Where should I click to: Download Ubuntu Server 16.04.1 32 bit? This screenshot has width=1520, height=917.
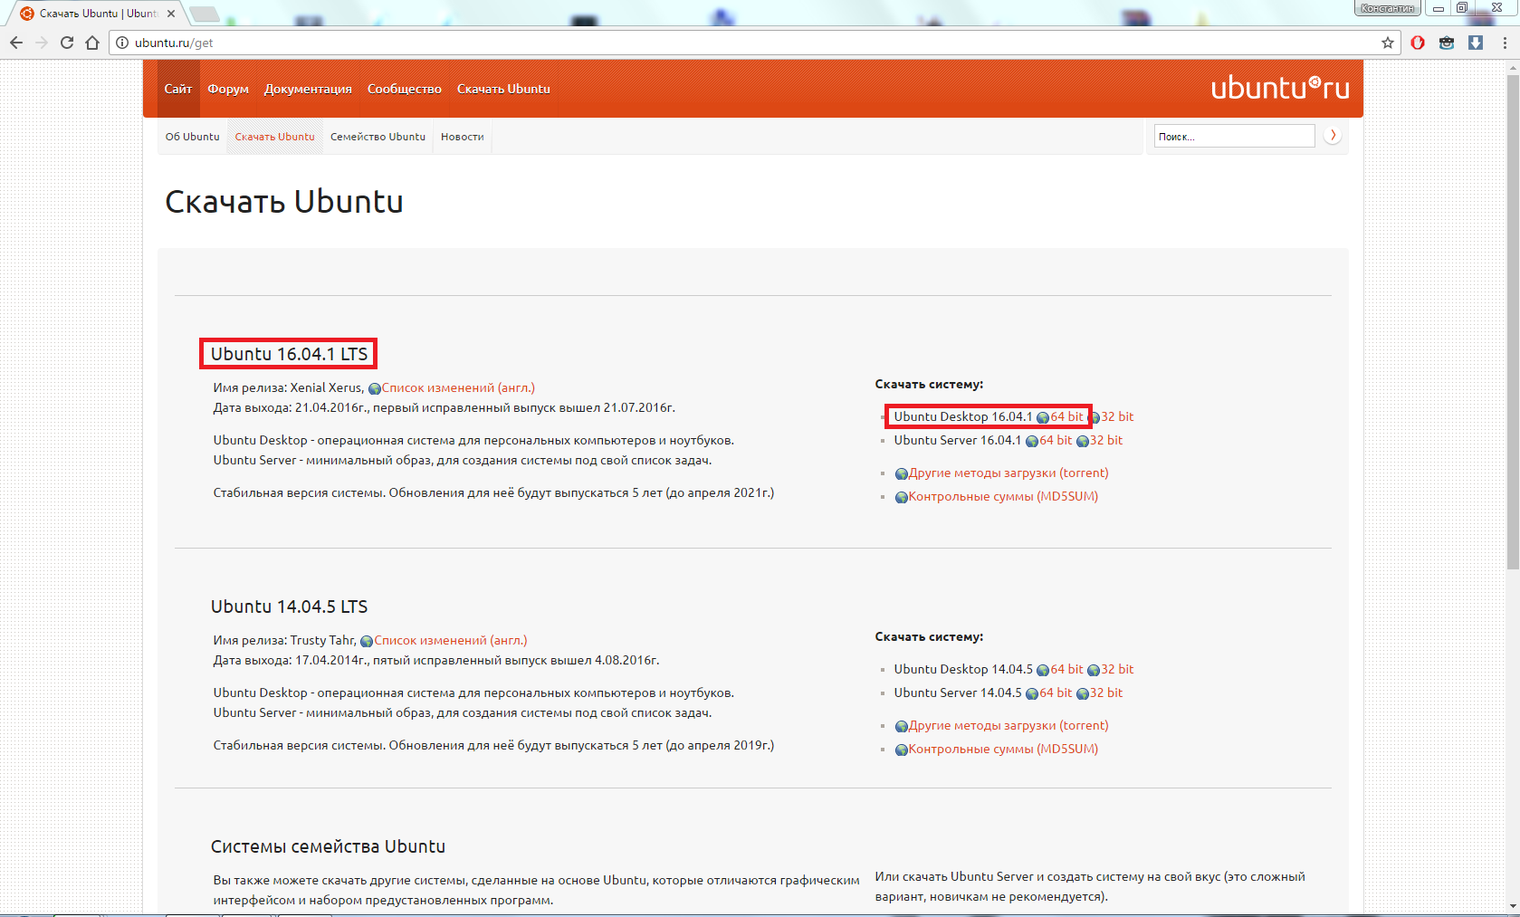(1105, 440)
